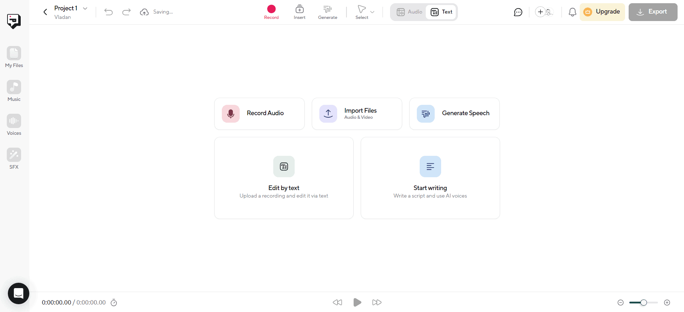Start recording with the red Record button

[x=271, y=12]
